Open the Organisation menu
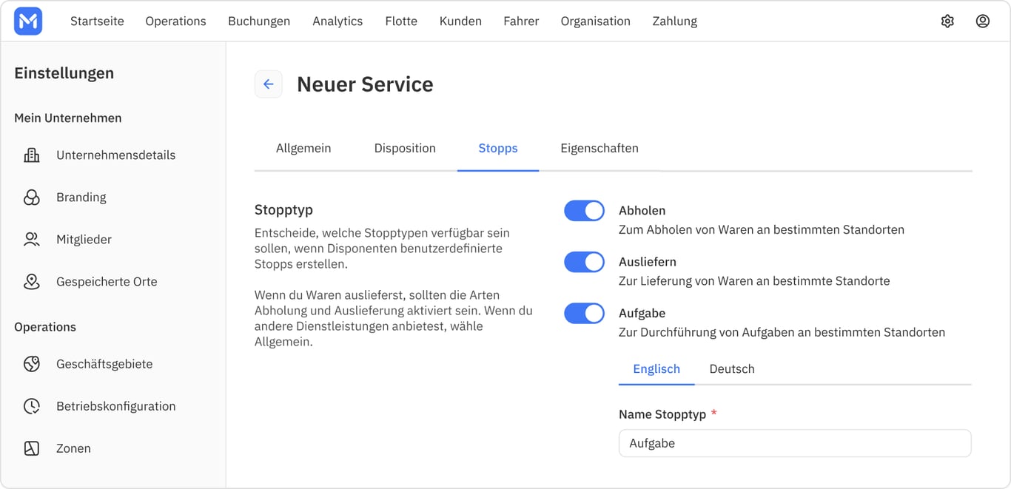Viewport: 1011px width, 489px height. pos(595,21)
